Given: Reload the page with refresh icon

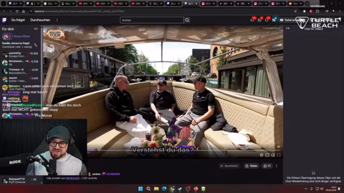Looking at the screenshot, I should tap(17, 11).
